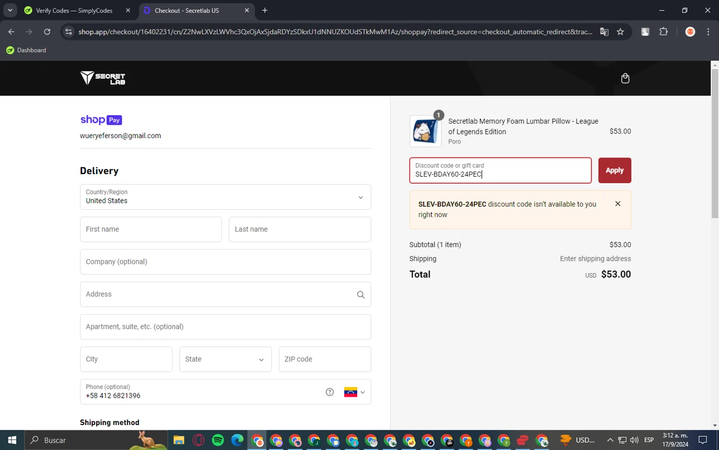The image size is (719, 450).
Task: Click the 'Delivery' heading
Action: pyautogui.click(x=99, y=171)
